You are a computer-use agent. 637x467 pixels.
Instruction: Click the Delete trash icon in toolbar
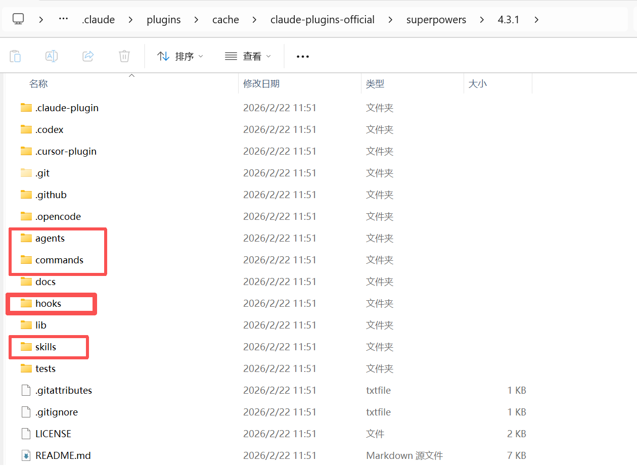(x=124, y=56)
